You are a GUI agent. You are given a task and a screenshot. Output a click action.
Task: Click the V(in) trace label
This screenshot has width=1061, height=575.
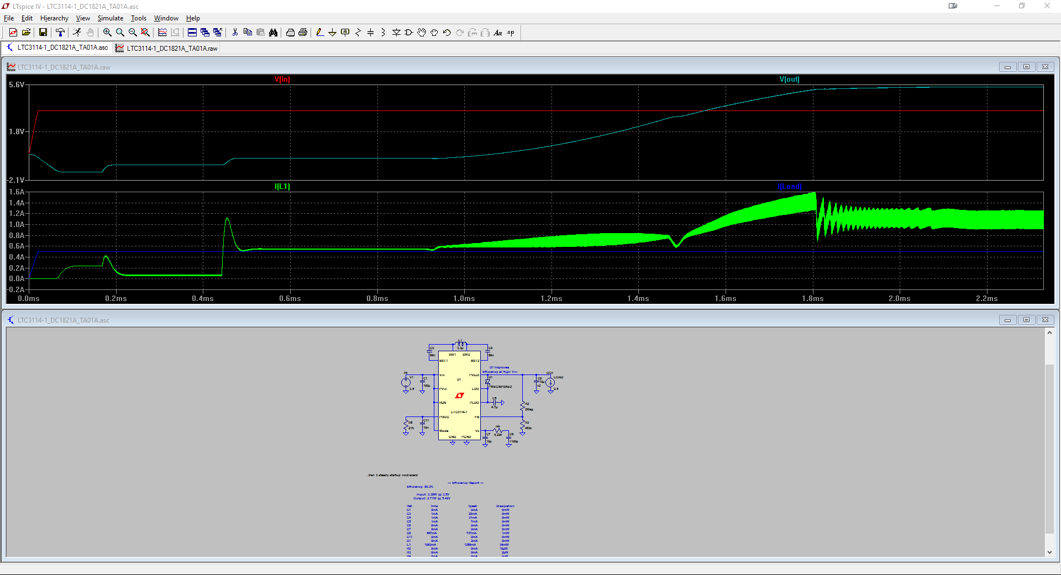click(x=282, y=80)
